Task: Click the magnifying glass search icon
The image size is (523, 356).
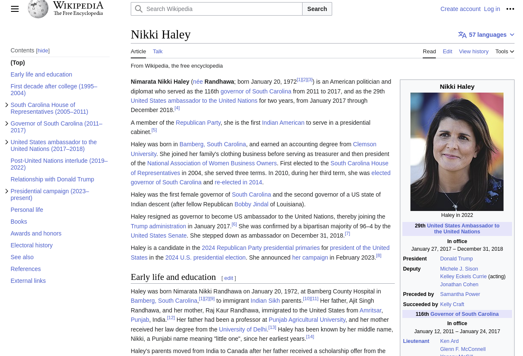Action: click(x=138, y=9)
